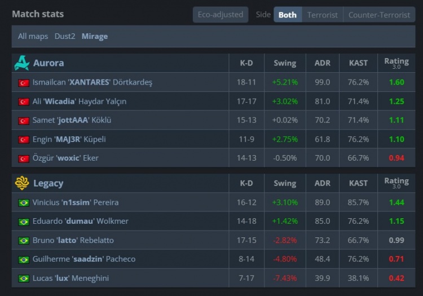
Task: Click the Aurora team name link
Action: point(49,63)
